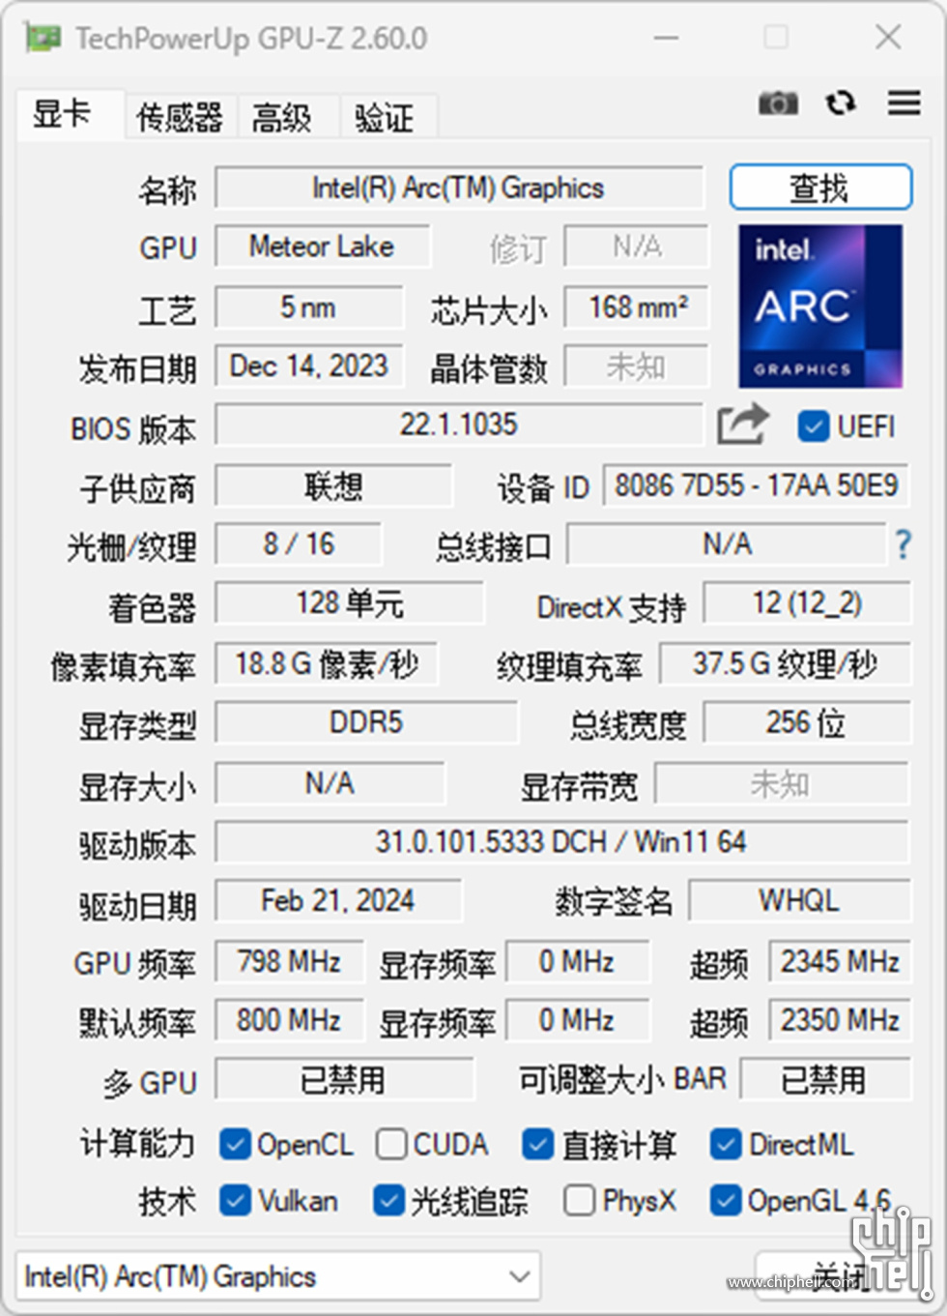Click the 总线接口 N/A value

727,544
